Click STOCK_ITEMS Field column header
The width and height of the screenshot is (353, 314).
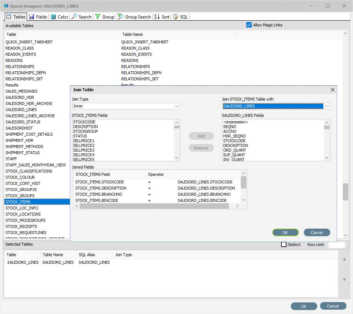(x=110, y=174)
